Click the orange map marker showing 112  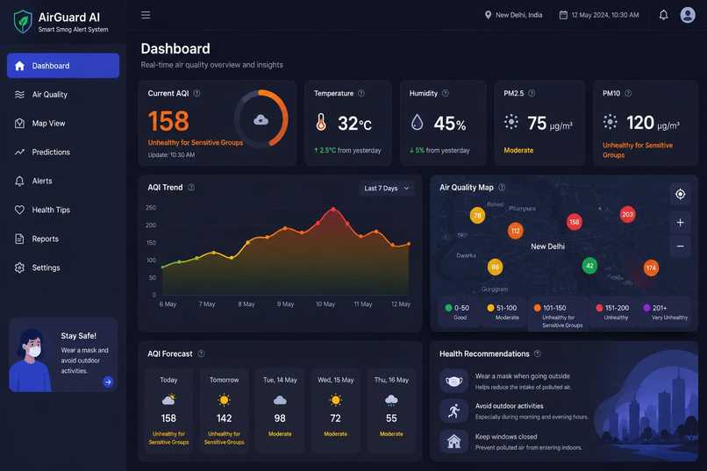click(x=516, y=231)
